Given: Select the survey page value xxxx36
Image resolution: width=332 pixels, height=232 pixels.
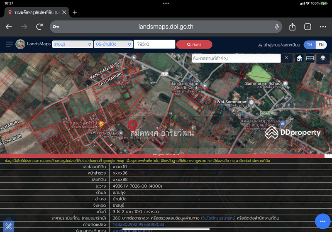Looking at the screenshot, I should pyautogui.click(x=120, y=173).
